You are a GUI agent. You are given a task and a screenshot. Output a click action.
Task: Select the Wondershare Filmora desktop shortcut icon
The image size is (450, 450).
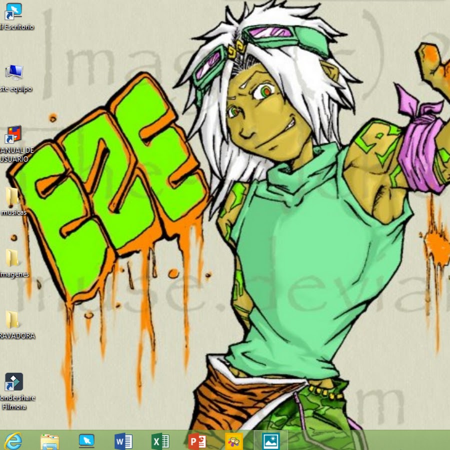13,382
